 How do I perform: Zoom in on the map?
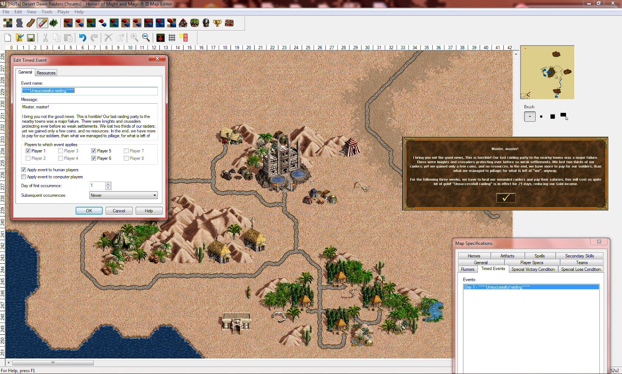click(135, 38)
